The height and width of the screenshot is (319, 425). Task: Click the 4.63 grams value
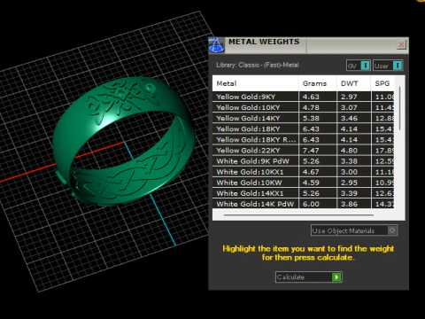(x=311, y=97)
